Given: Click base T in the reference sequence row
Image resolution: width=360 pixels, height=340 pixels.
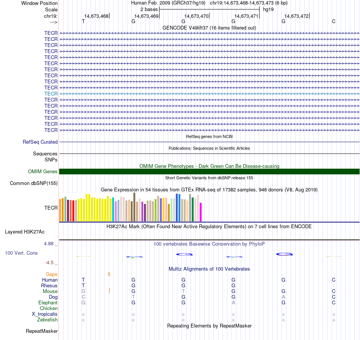Looking at the screenshot, I should [x=83, y=21].
